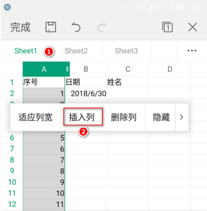Select cell A9 with value 8

44,171
